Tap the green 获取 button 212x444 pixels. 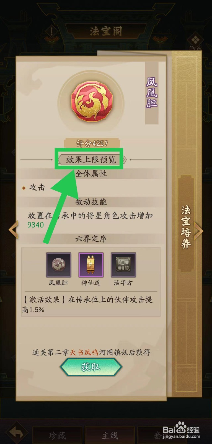pyautogui.click(x=91, y=367)
